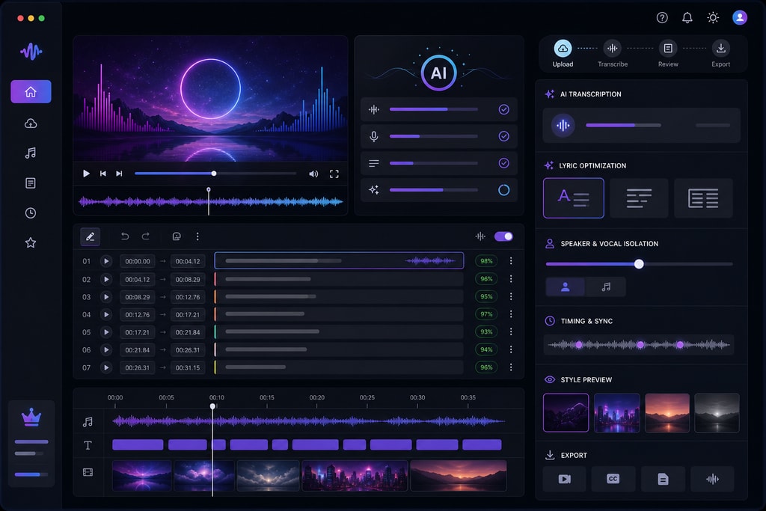766x511 pixels.
Task: Choose the orange sunset style preview
Action: [x=667, y=413]
